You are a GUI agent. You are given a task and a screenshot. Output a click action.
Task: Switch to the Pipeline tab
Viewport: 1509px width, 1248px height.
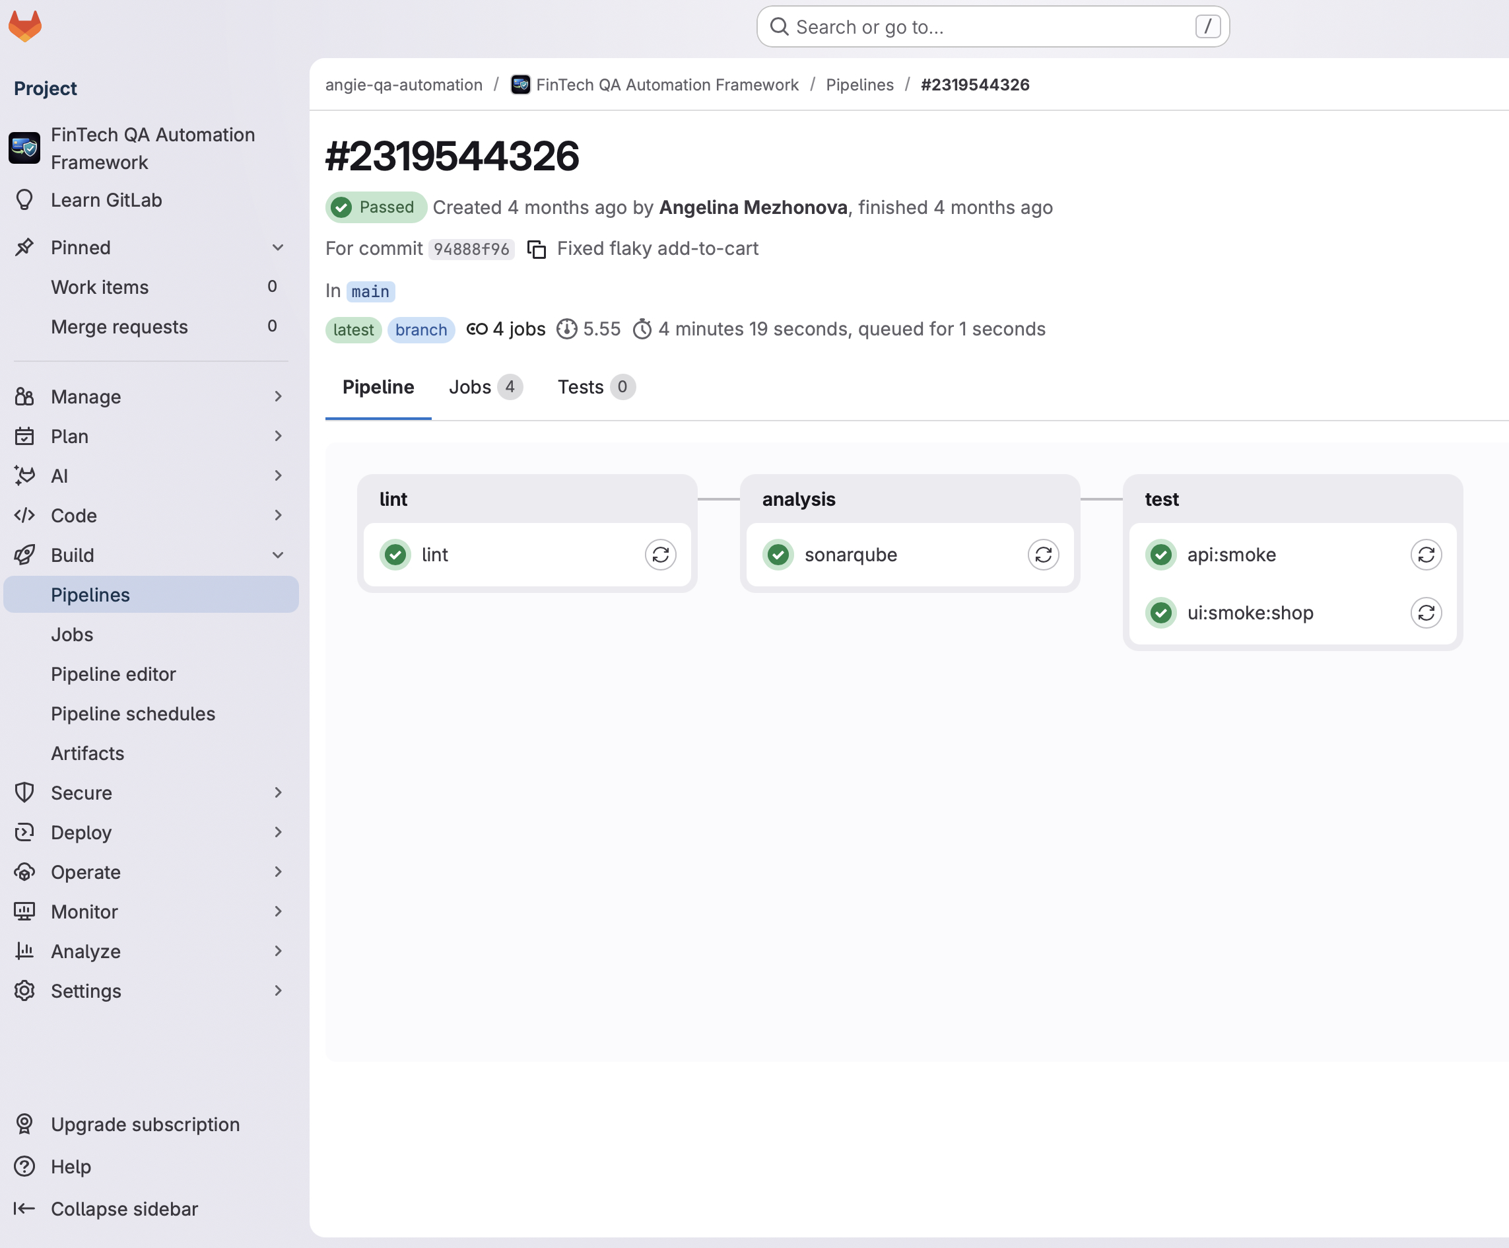378,388
